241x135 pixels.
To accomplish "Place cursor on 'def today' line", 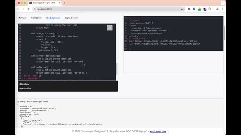I will point(41,67).
